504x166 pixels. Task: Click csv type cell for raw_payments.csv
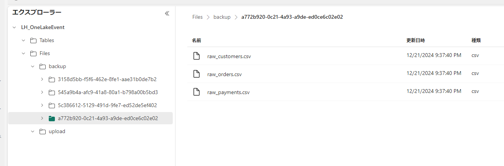tap(475, 91)
